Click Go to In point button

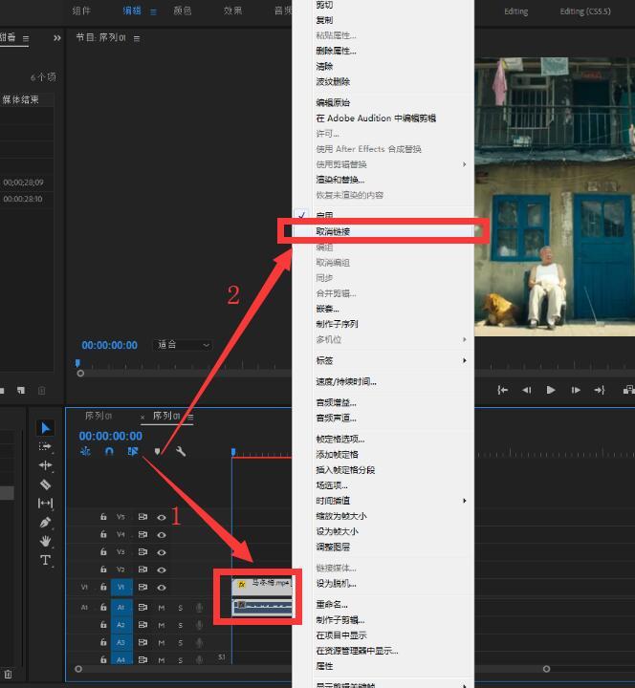(502, 390)
